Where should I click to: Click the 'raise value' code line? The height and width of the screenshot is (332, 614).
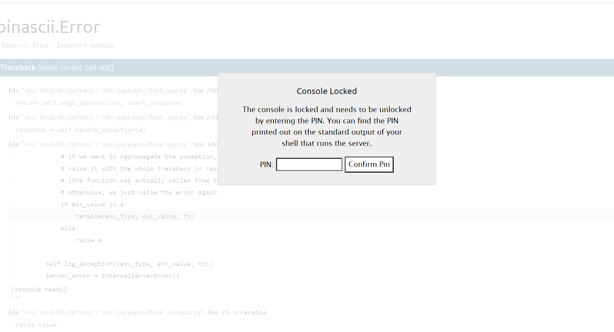click(36, 325)
